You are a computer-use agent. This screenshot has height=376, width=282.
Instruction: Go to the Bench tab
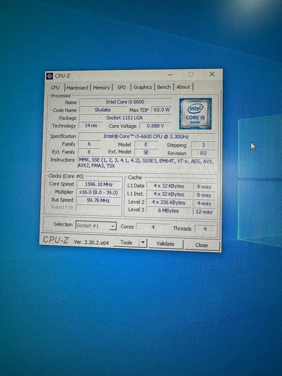click(x=164, y=87)
